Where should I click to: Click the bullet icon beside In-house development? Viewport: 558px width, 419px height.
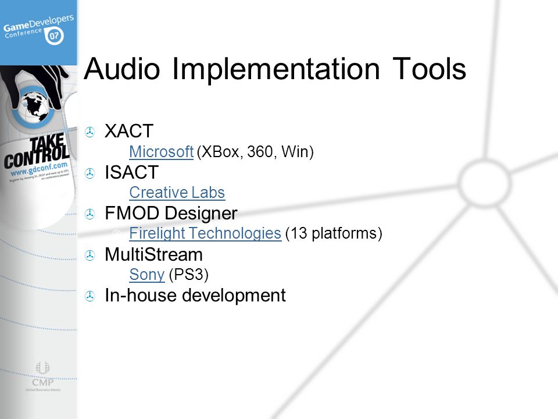click(90, 296)
